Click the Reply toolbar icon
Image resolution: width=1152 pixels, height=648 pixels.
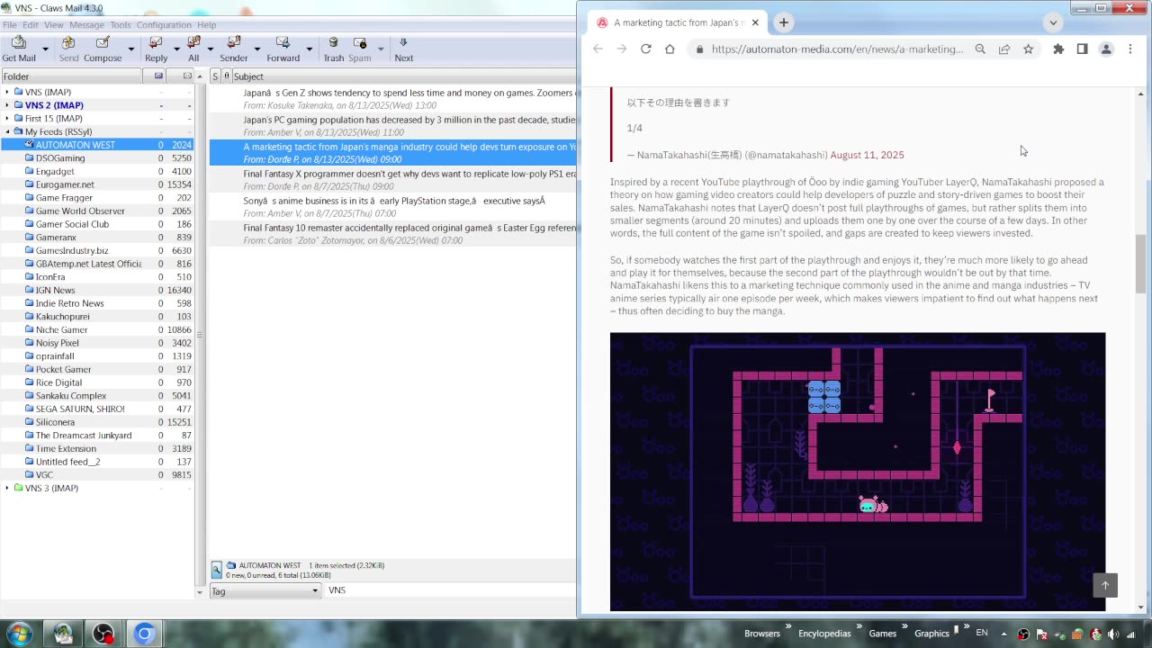[x=156, y=49]
